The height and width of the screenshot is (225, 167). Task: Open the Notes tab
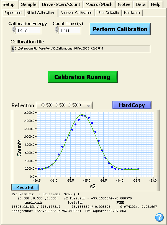tap(124, 4)
